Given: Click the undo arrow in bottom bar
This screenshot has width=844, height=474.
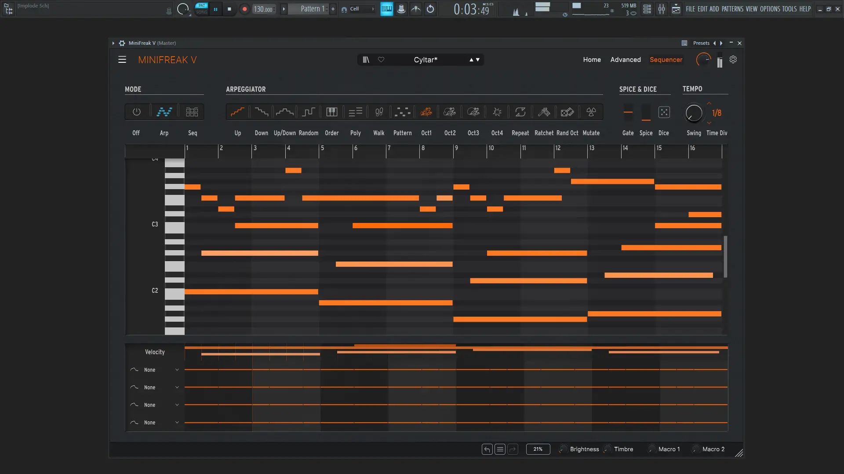Looking at the screenshot, I should click(487, 449).
